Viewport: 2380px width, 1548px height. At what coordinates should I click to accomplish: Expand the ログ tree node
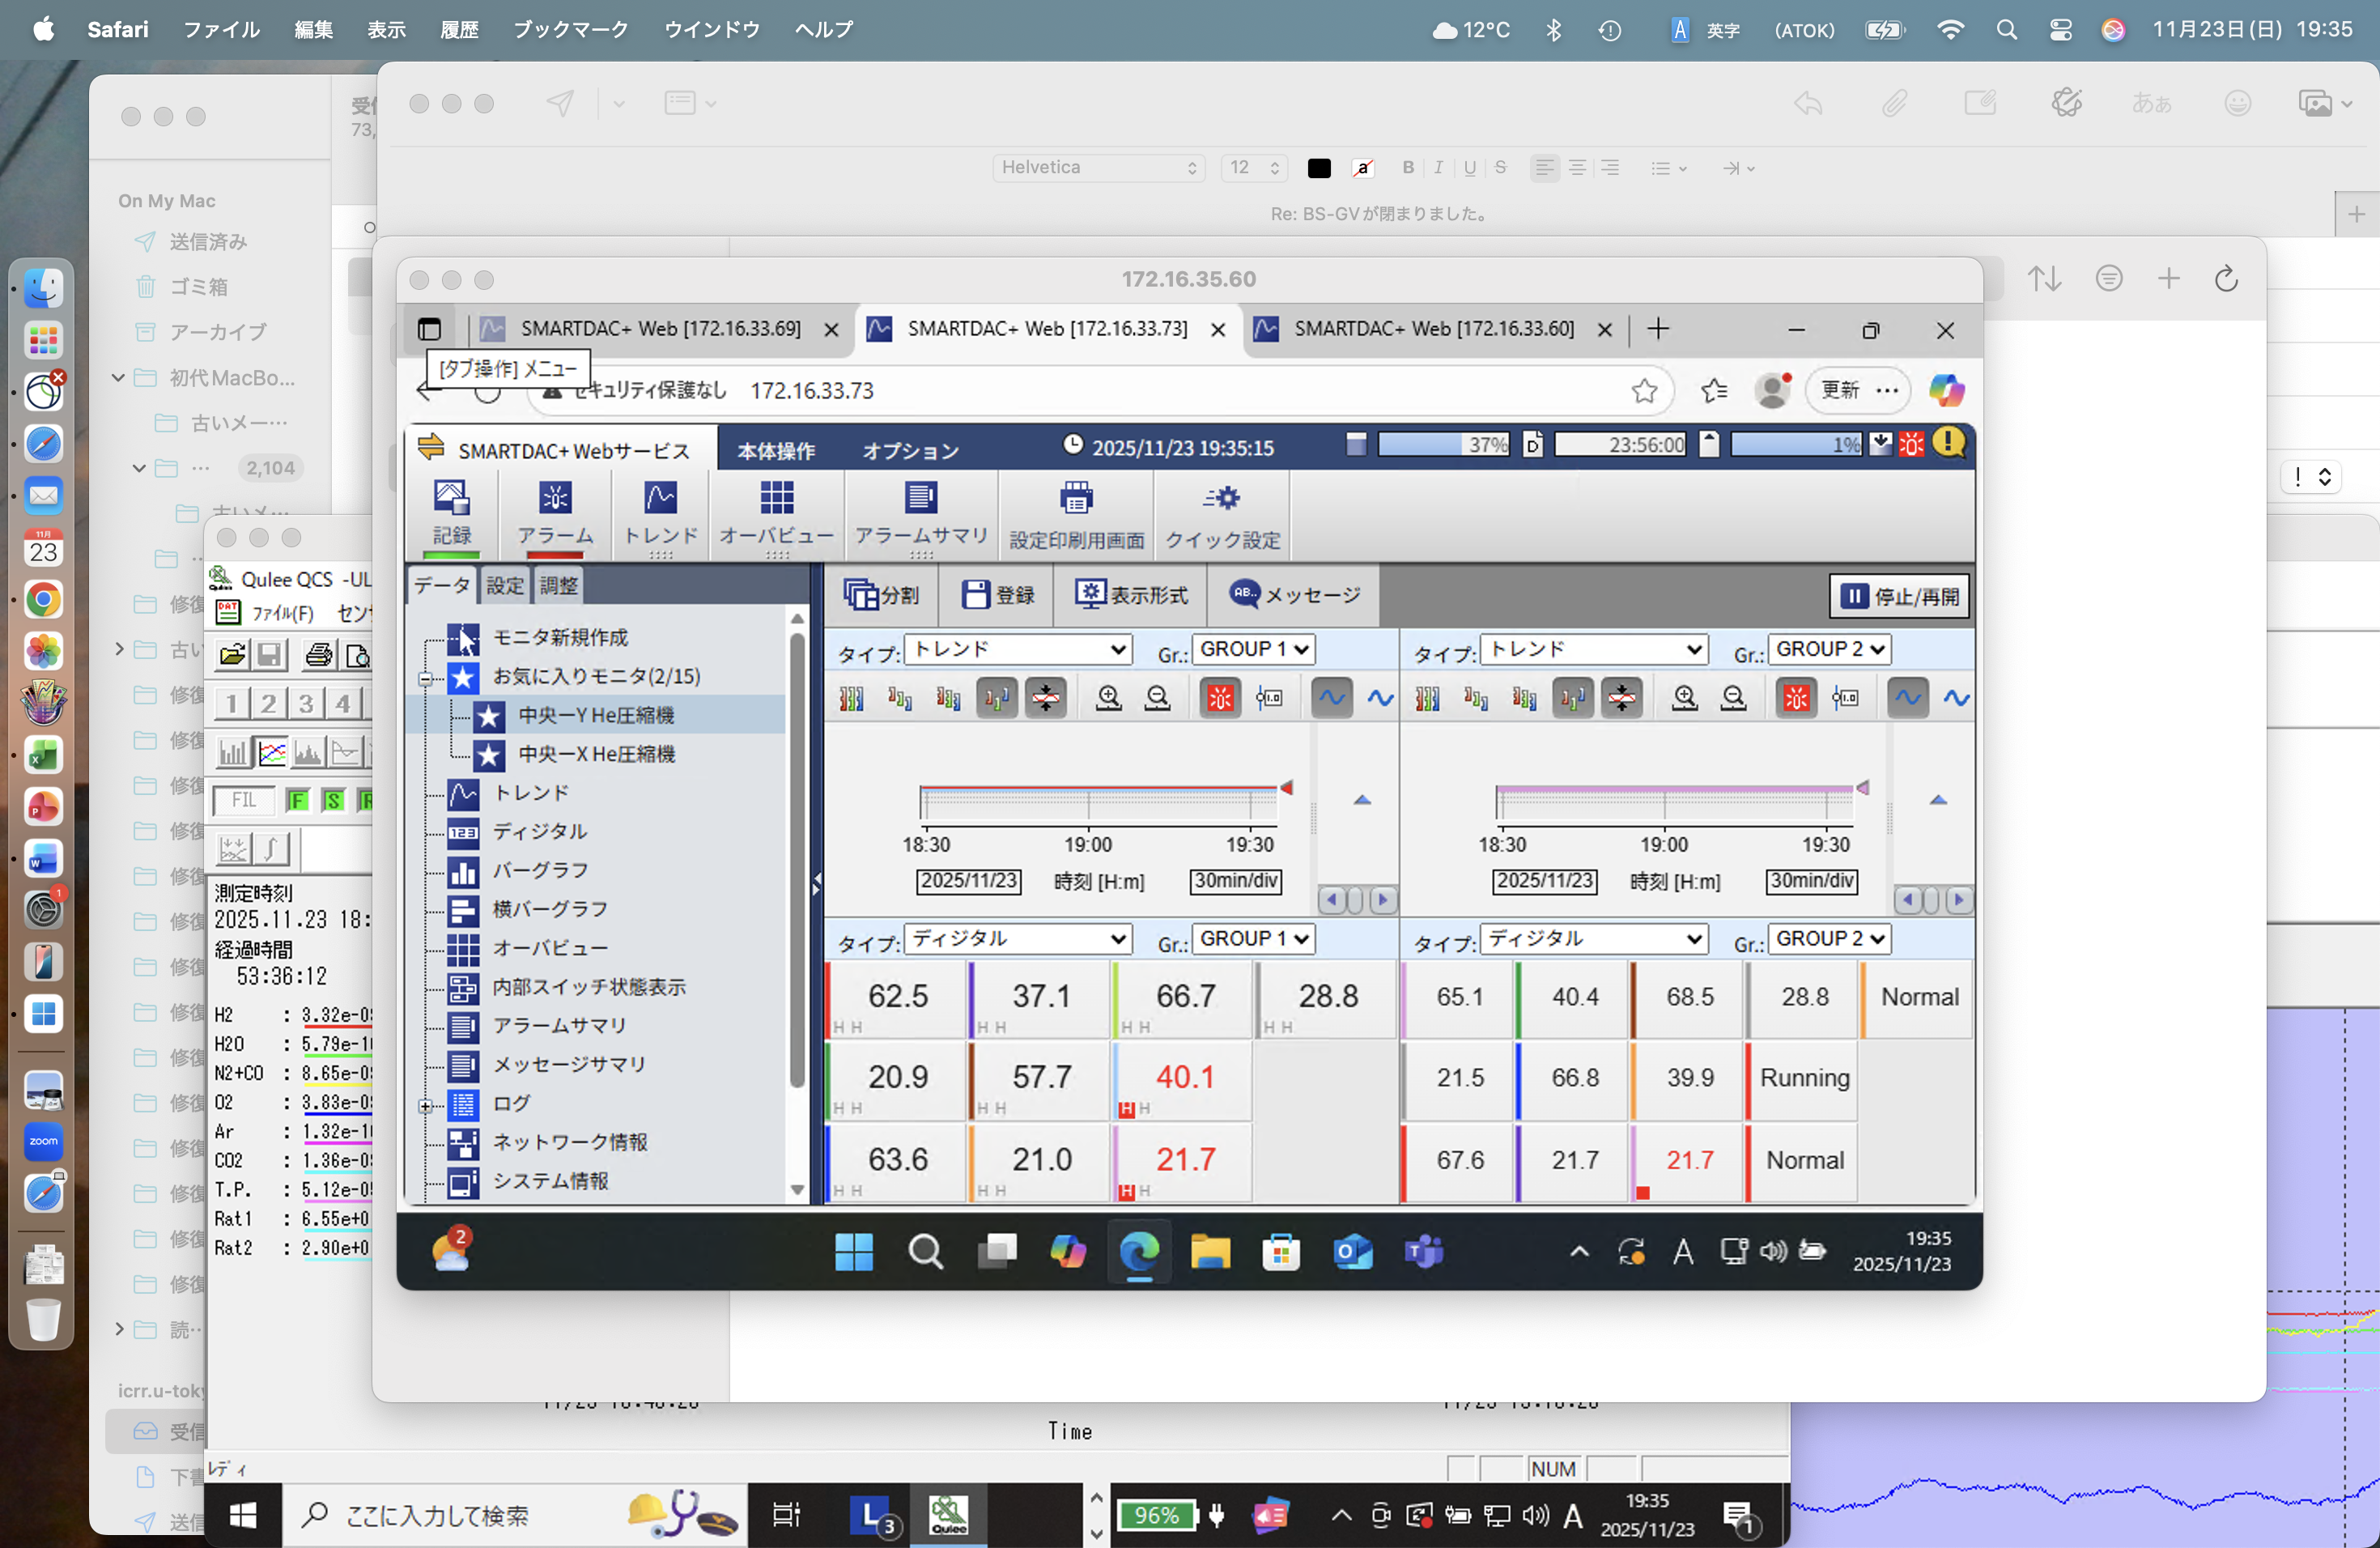(425, 1105)
